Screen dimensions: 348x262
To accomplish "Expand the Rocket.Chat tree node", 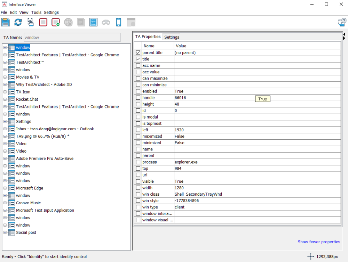I will (5, 99).
